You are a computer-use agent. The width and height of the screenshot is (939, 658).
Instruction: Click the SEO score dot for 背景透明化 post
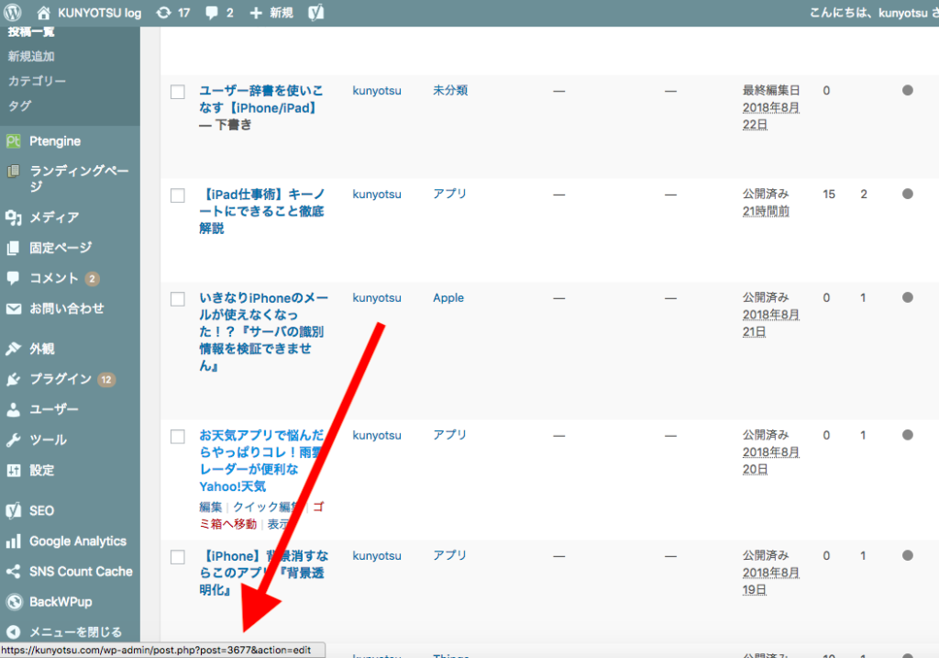(x=907, y=555)
